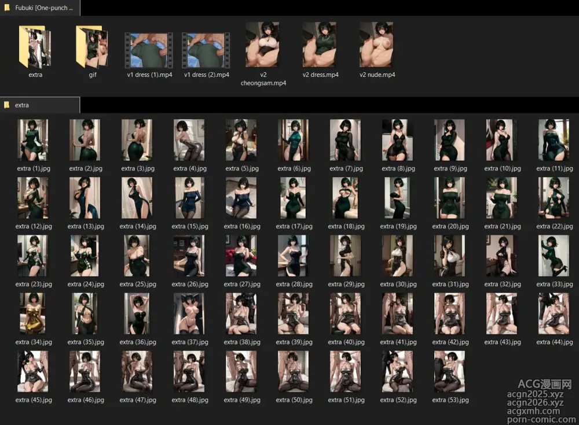The width and height of the screenshot is (579, 425).
Task: Open the "gif" folder icon
Action: [92, 46]
